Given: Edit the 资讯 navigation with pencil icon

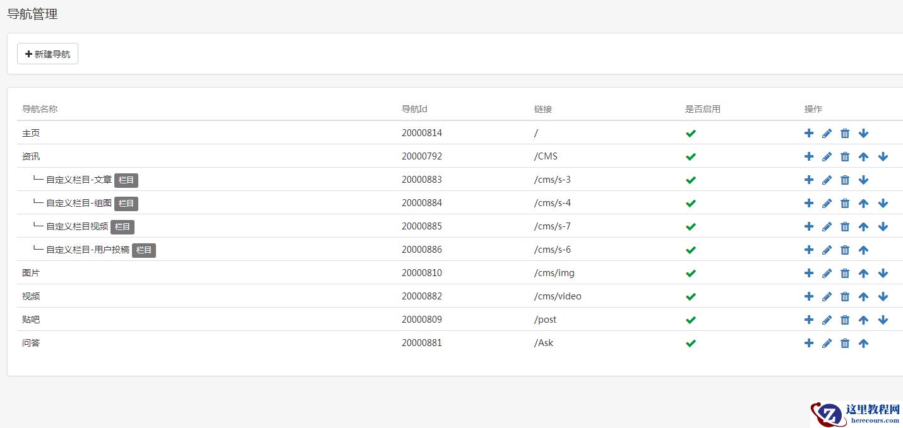Looking at the screenshot, I should pyautogui.click(x=827, y=156).
